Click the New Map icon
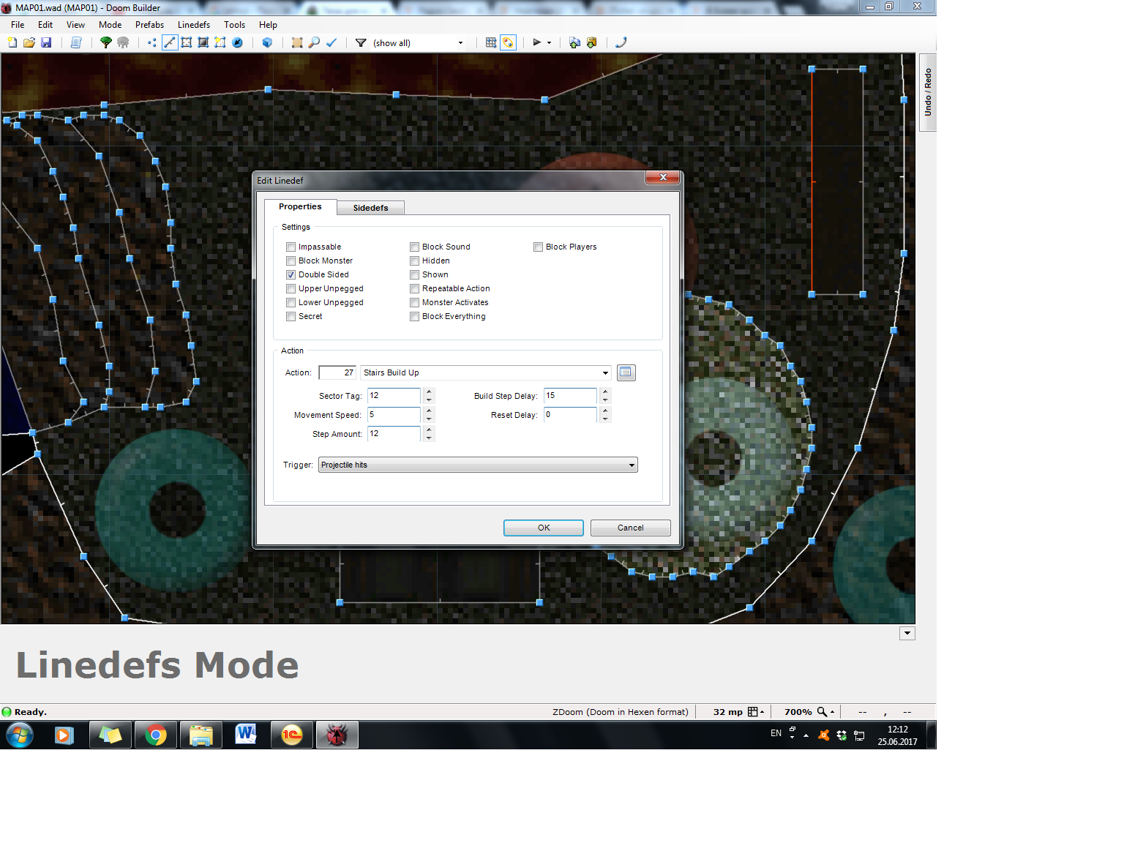 (12, 42)
